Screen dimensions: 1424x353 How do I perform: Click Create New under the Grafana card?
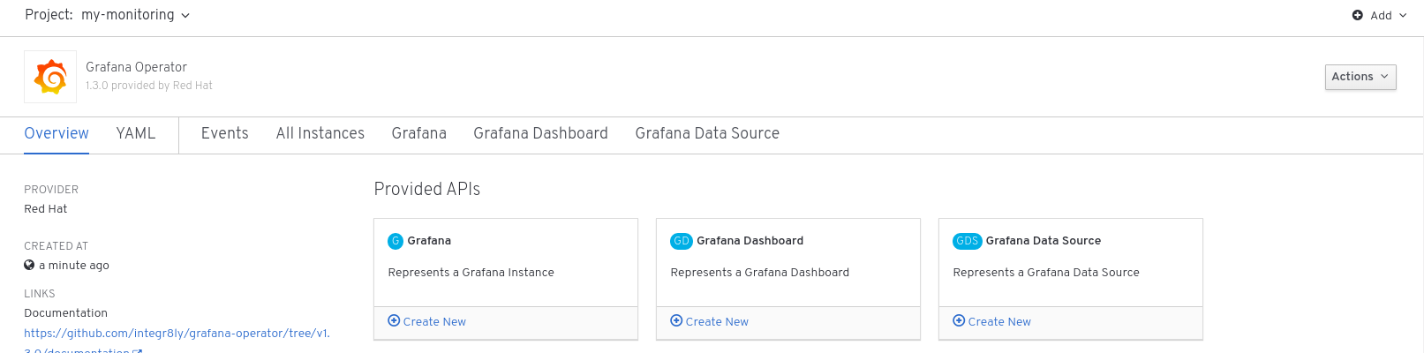click(427, 321)
